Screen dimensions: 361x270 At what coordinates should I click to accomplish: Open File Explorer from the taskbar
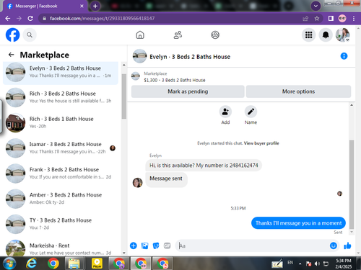(74, 264)
